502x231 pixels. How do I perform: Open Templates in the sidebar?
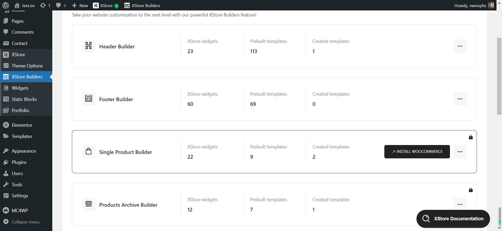click(26, 136)
